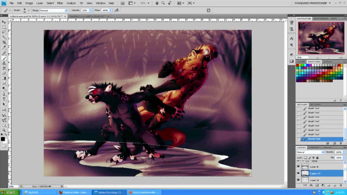Image resolution: width=347 pixels, height=195 pixels.
Task: Click the Rotate View tool in application bar
Action: pyautogui.click(x=169, y=3)
